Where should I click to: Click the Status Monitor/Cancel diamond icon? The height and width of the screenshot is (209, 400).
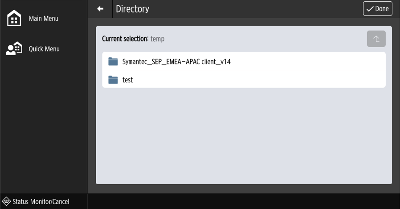point(6,201)
